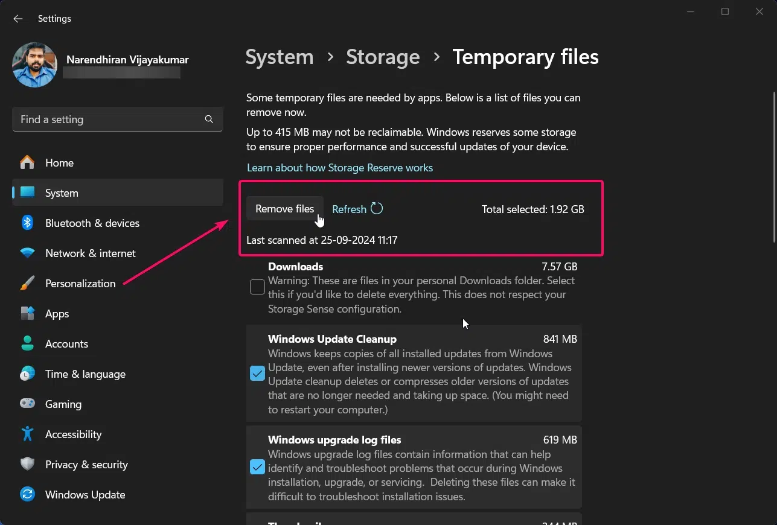Screen dimensions: 777x525
Task: Click the Settings title text
Action: pos(54,19)
